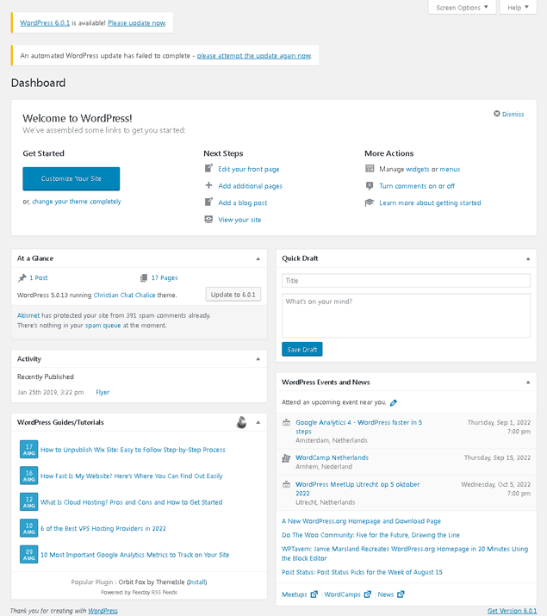Click the Edit your front page icon
Viewport: 547px width, 616px height.
pyautogui.click(x=209, y=169)
